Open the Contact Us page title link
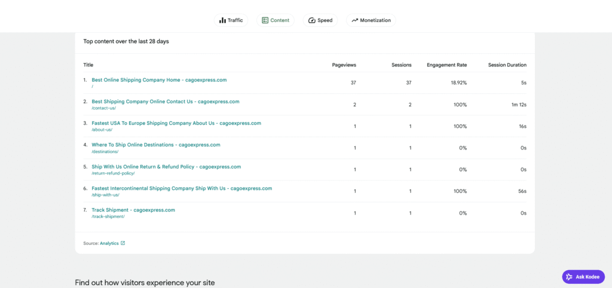Screen dimensions: 612x288 click(x=166, y=102)
